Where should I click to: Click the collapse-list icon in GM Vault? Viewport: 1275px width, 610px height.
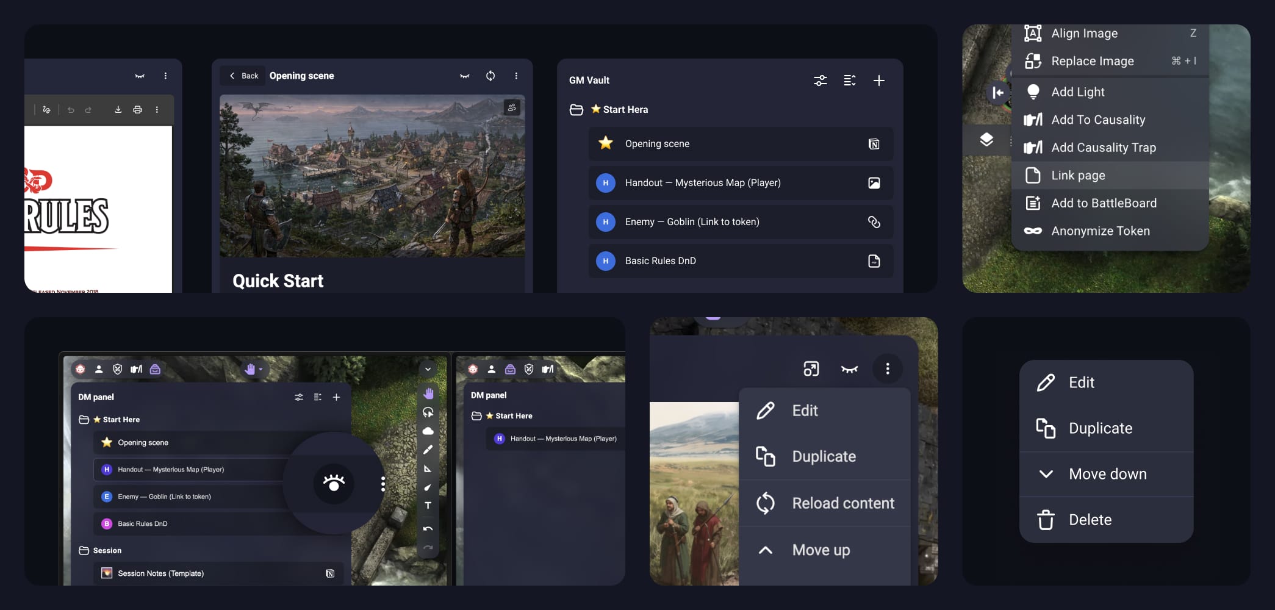pos(850,81)
